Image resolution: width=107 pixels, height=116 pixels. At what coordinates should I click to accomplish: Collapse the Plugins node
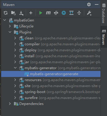click(x=10, y=32)
